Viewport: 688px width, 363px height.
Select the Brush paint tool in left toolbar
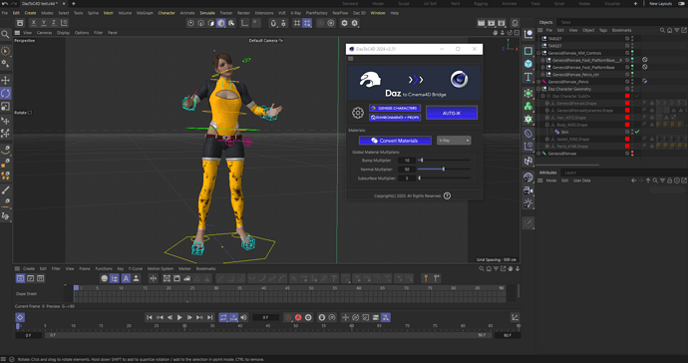(x=5, y=190)
